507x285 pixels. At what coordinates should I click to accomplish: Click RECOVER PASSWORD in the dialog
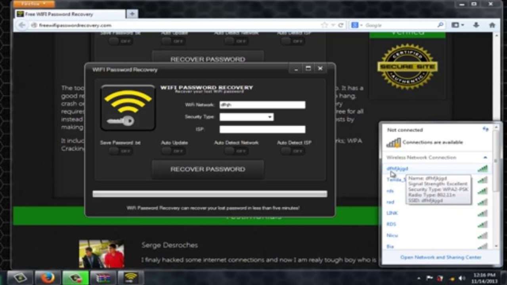[208, 169]
